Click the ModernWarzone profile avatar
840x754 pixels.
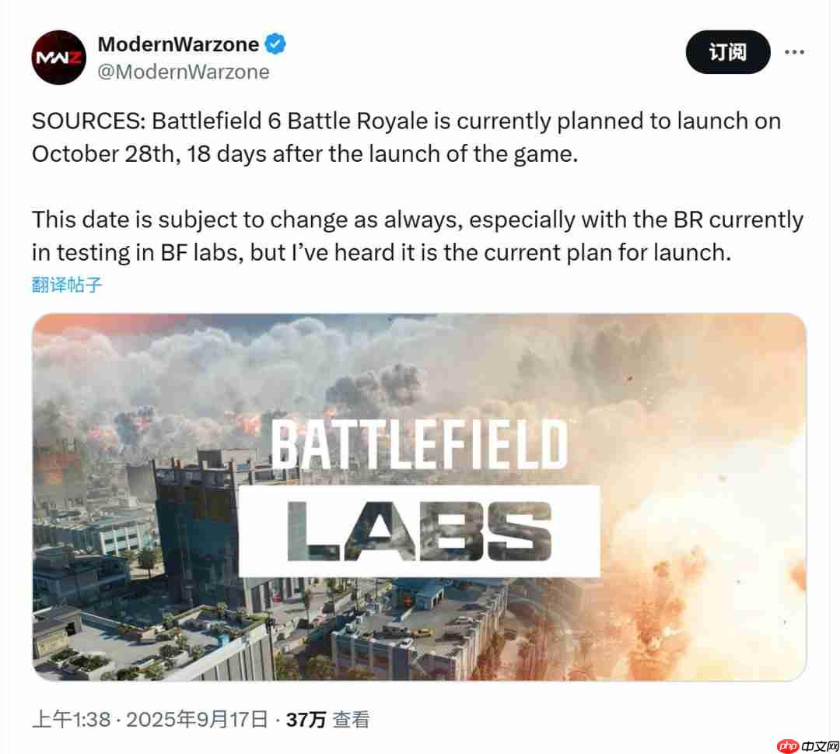[x=58, y=57]
